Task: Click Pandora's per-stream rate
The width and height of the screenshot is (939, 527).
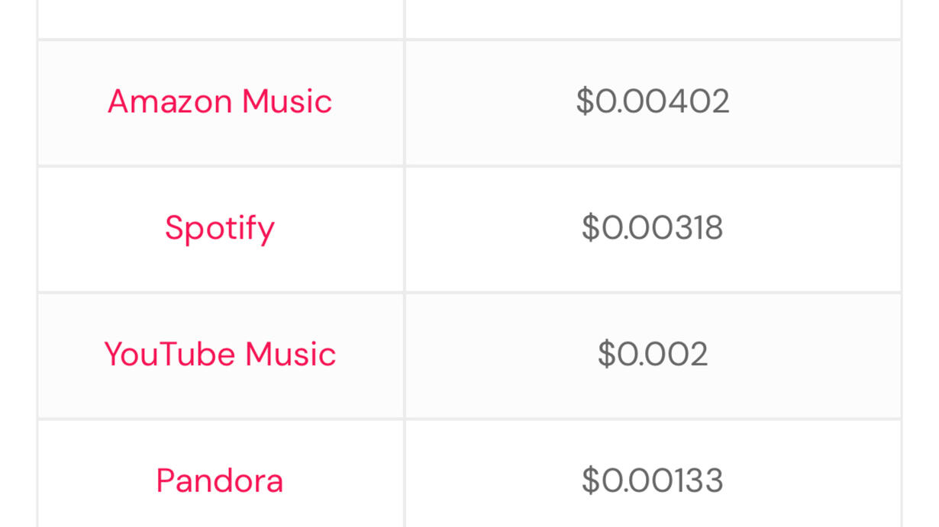Action: tap(653, 481)
